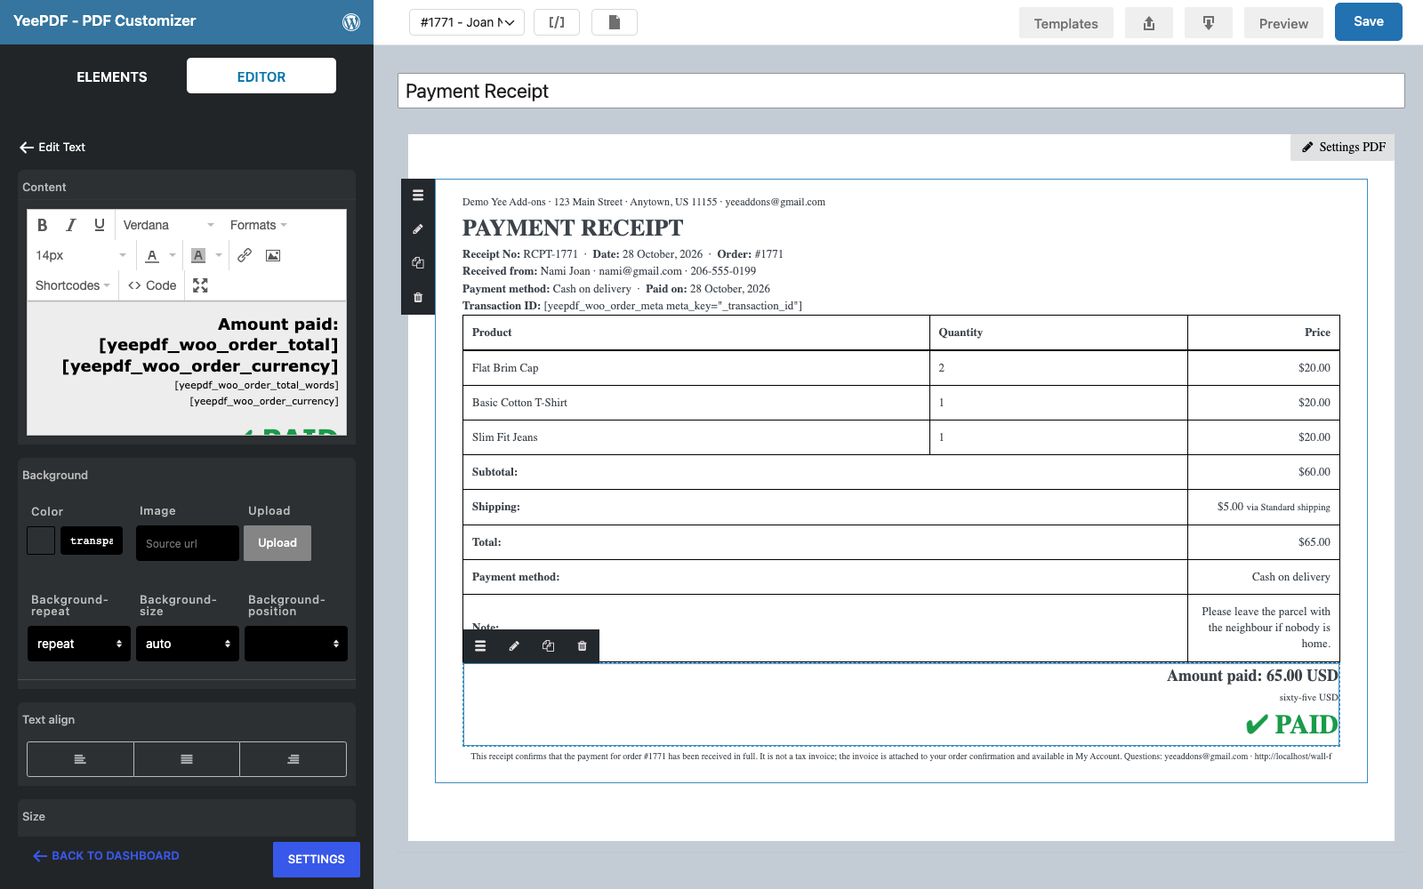The width and height of the screenshot is (1423, 889).
Task: Open Settings PDF
Action: [1343, 148]
